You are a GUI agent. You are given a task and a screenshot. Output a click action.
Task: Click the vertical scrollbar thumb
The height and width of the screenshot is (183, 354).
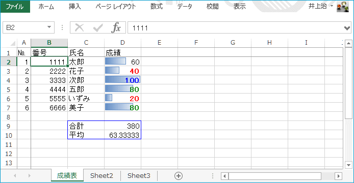348,83
